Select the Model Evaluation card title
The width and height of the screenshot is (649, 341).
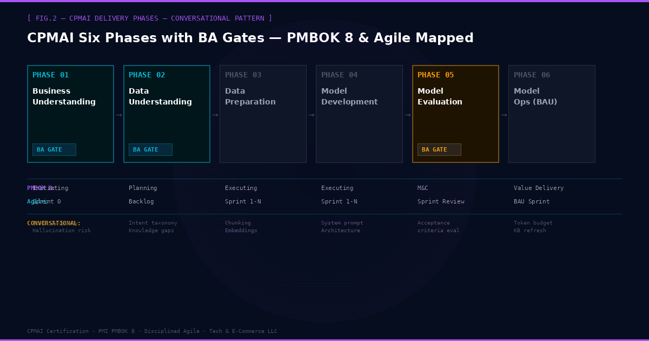pyautogui.click(x=440, y=96)
